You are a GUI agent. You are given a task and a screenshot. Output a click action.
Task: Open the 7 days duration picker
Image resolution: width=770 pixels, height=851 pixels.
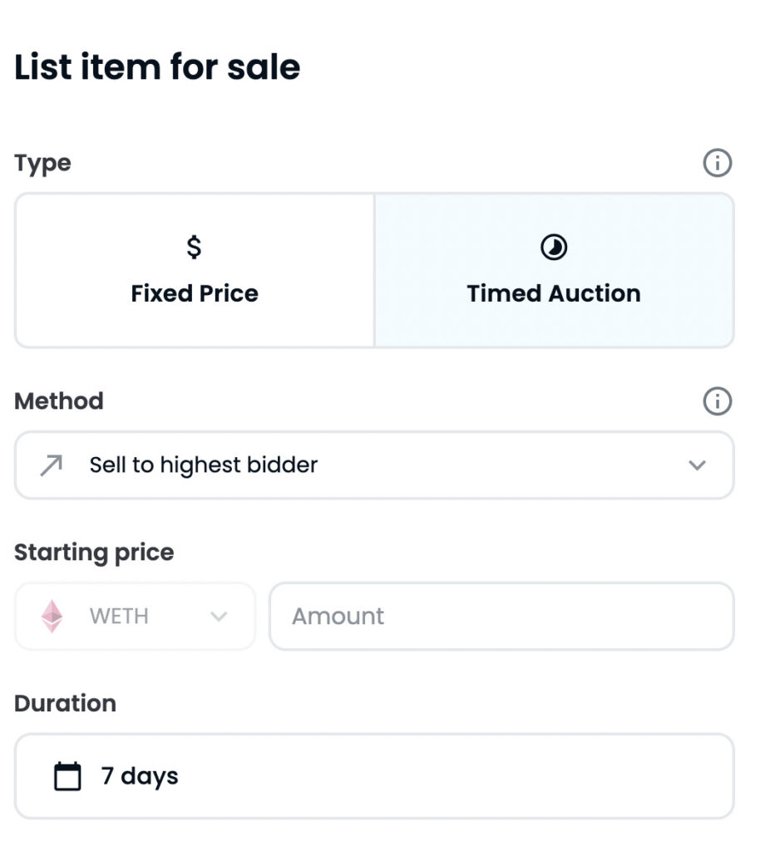[x=373, y=776]
